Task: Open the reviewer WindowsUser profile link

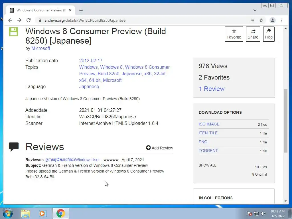Action: (72, 160)
